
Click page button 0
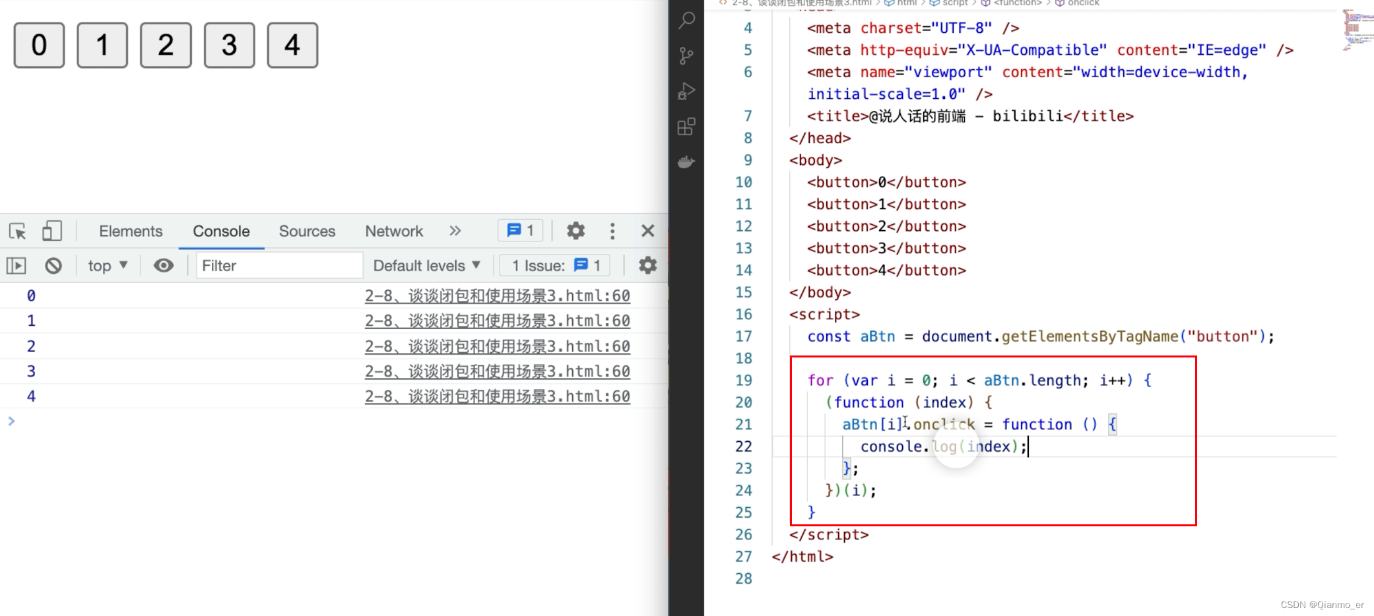coord(39,45)
